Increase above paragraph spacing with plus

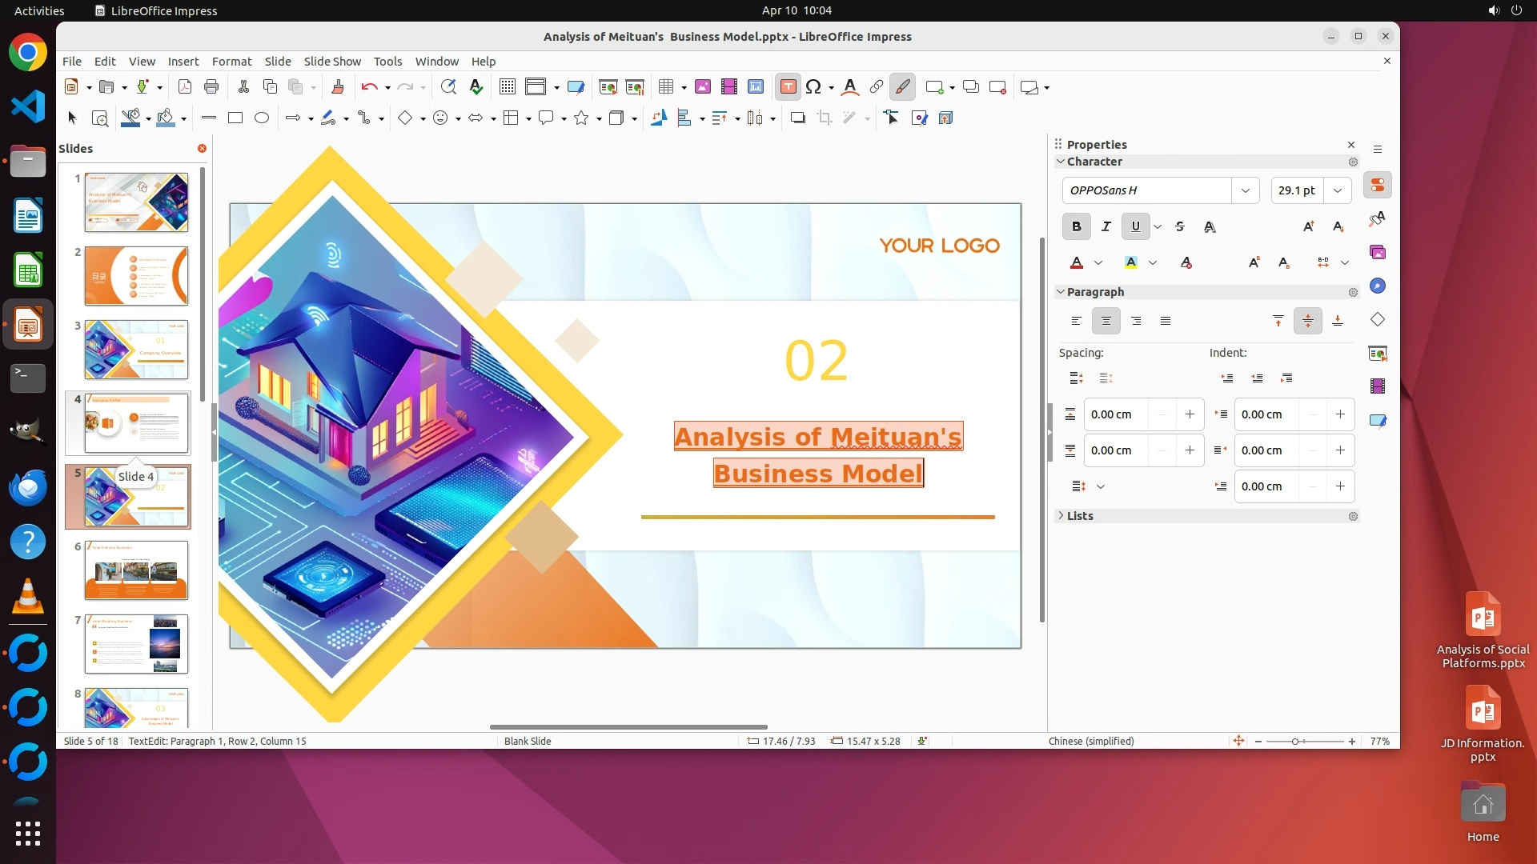1190,414
